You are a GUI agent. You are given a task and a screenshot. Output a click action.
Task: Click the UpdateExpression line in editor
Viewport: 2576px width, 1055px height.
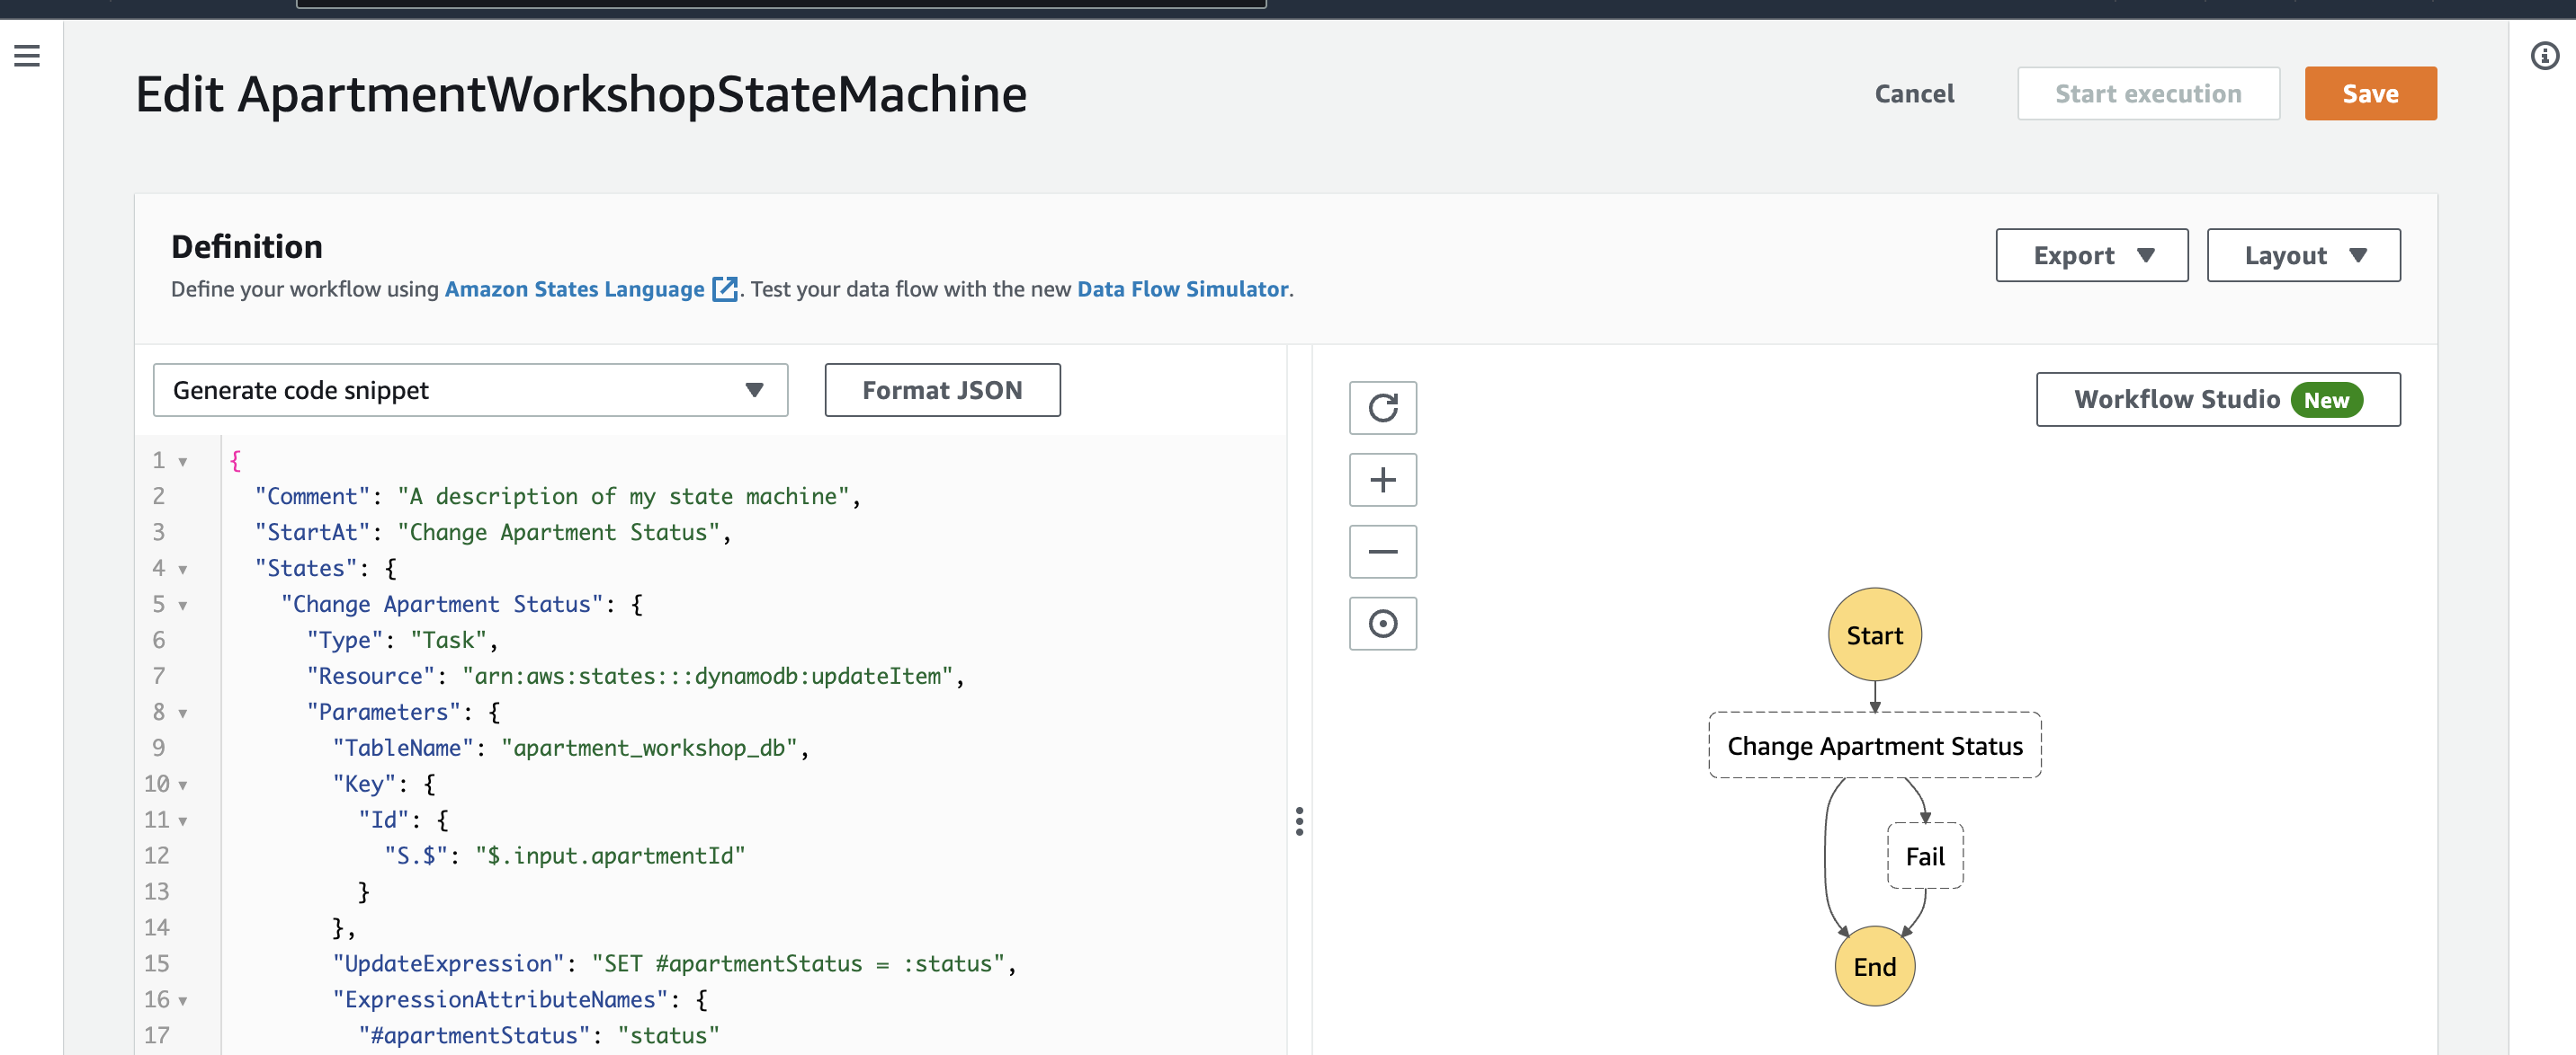pyautogui.click(x=674, y=964)
